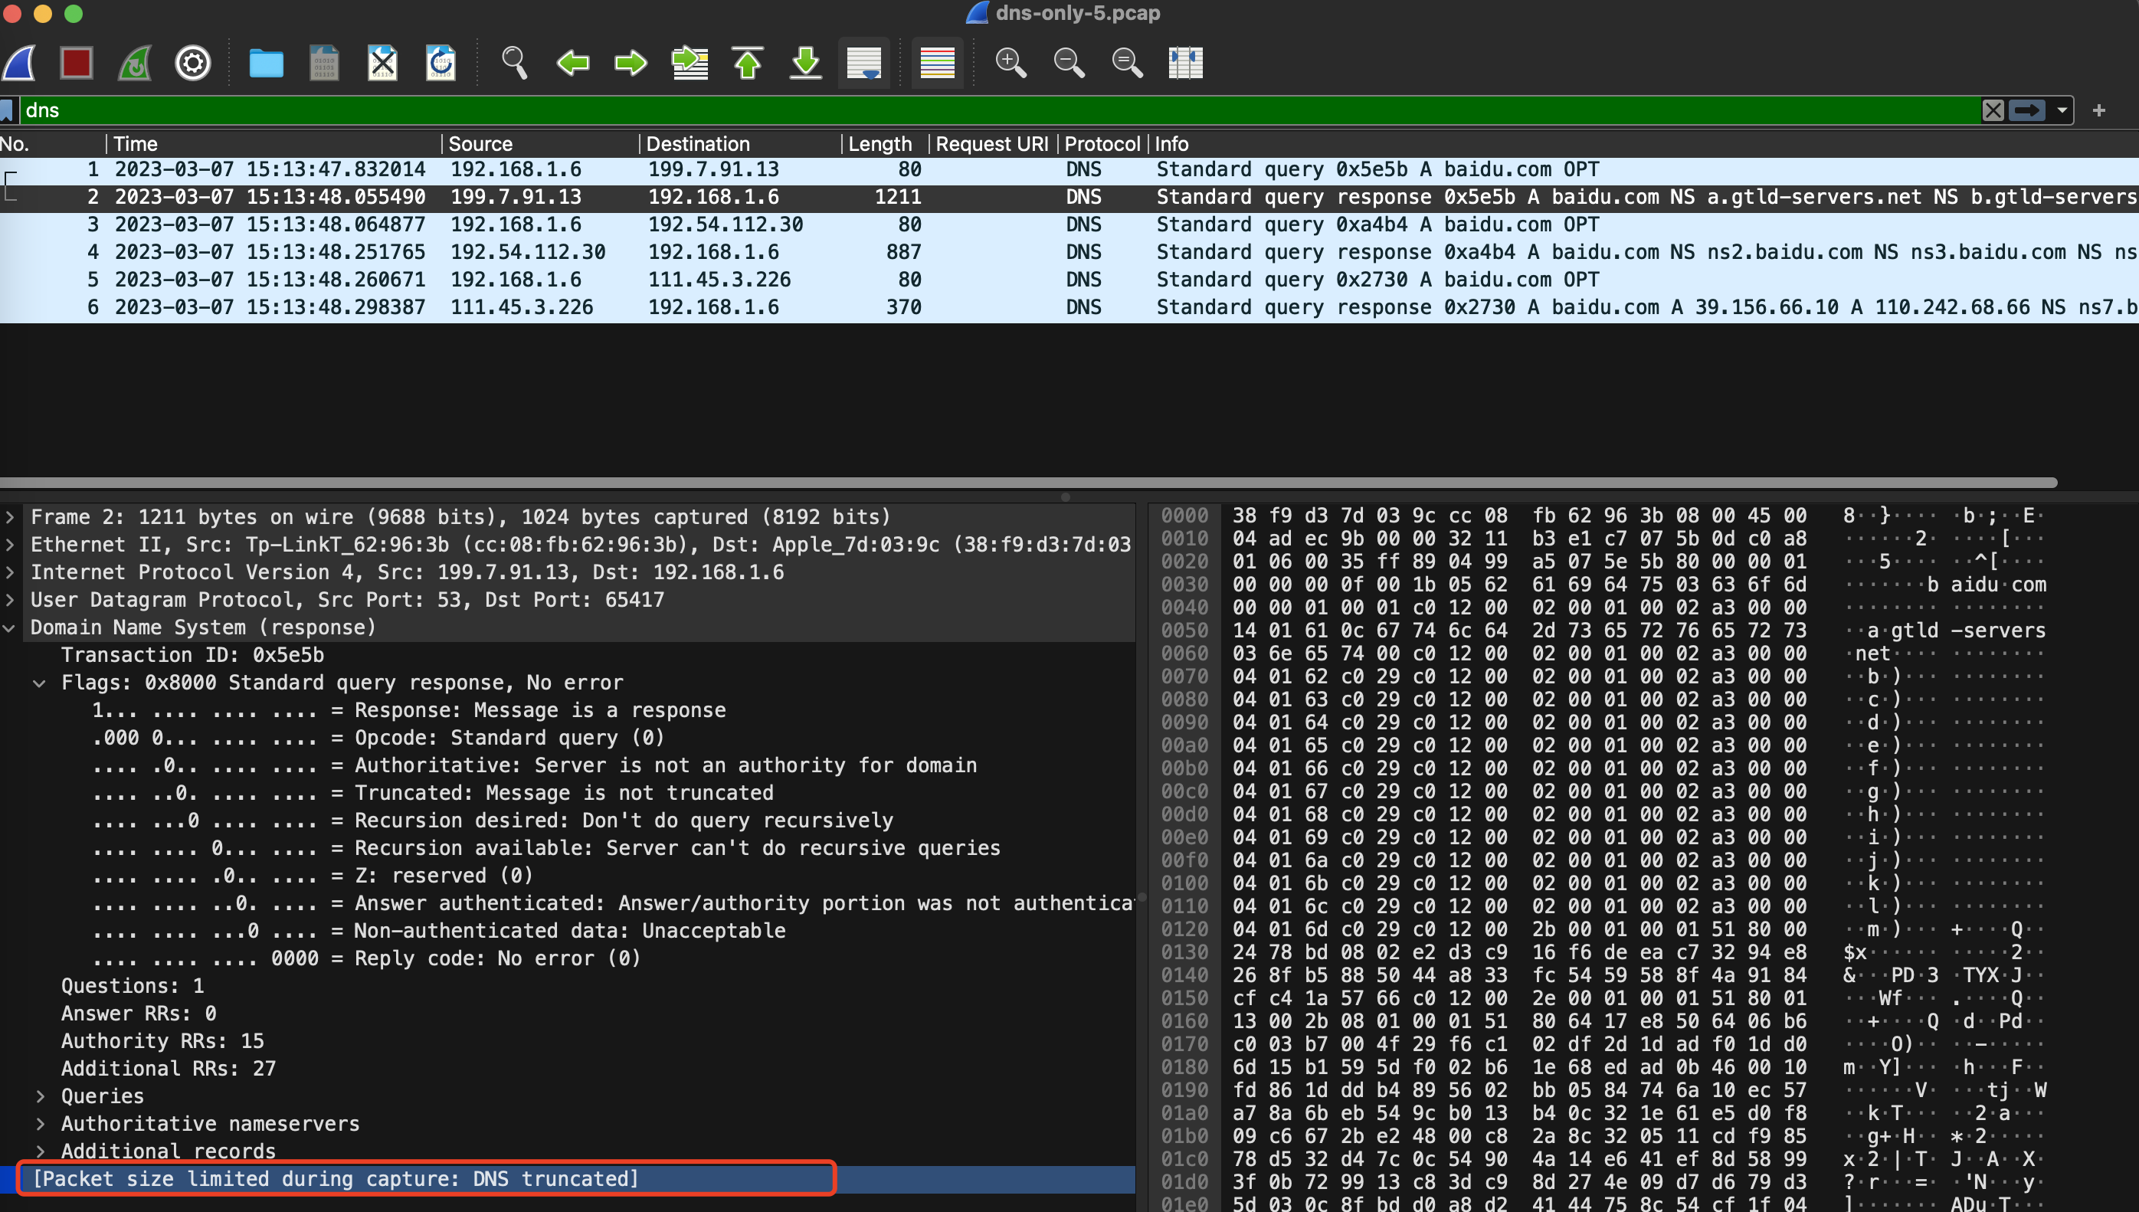Click into the dns display filter field
The height and width of the screenshot is (1212, 2139).
[x=999, y=110]
